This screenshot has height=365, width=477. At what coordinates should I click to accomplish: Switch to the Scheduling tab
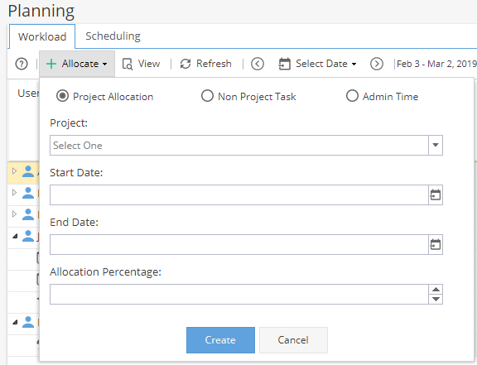(x=113, y=36)
